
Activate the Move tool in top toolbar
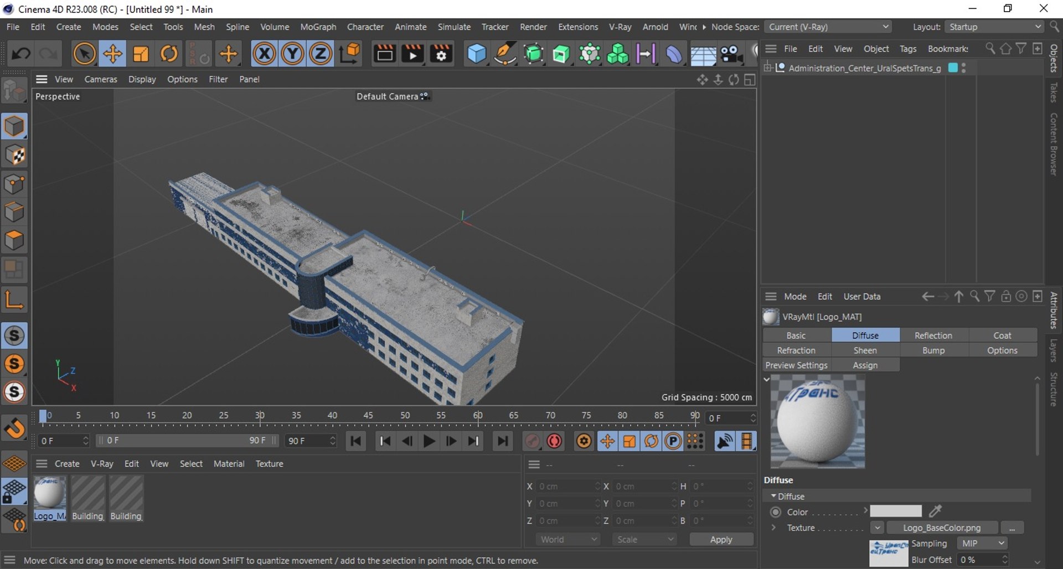pos(112,54)
